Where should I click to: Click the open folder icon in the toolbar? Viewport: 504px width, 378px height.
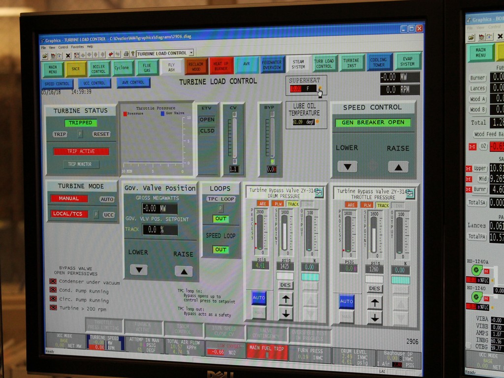click(45, 56)
